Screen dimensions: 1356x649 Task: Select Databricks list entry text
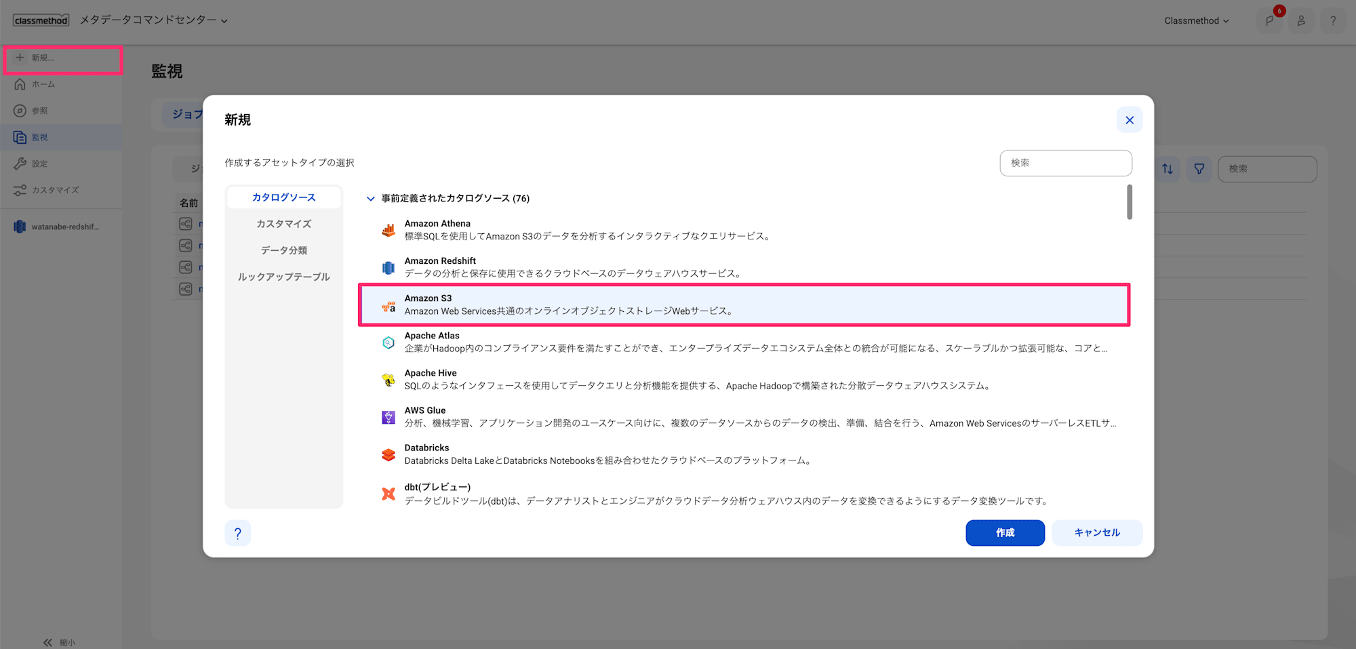[x=426, y=448]
